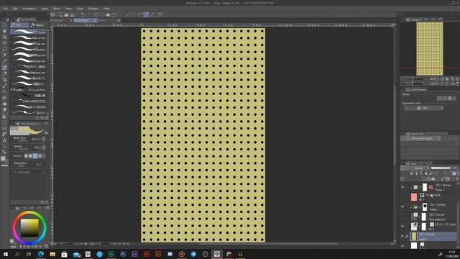Open the File menu
460x259 pixels.
[6, 9]
